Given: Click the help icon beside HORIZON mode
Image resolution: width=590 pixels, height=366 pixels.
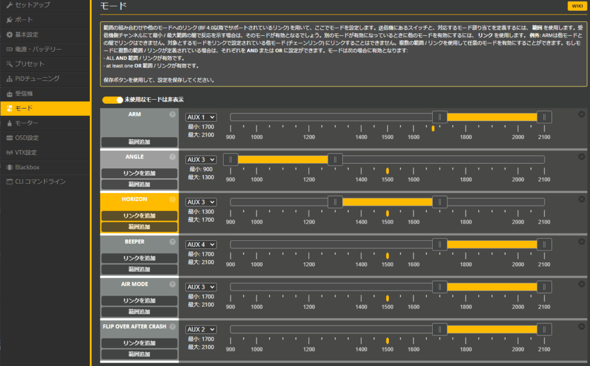Looking at the screenshot, I should pyautogui.click(x=172, y=199).
